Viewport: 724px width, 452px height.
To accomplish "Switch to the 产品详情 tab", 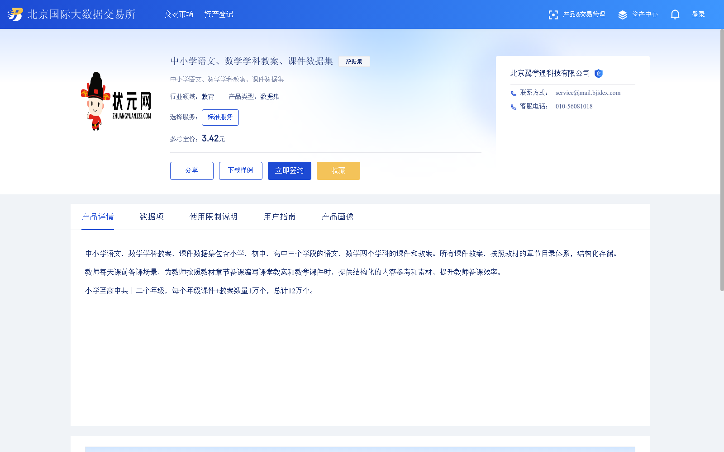I will (x=98, y=217).
